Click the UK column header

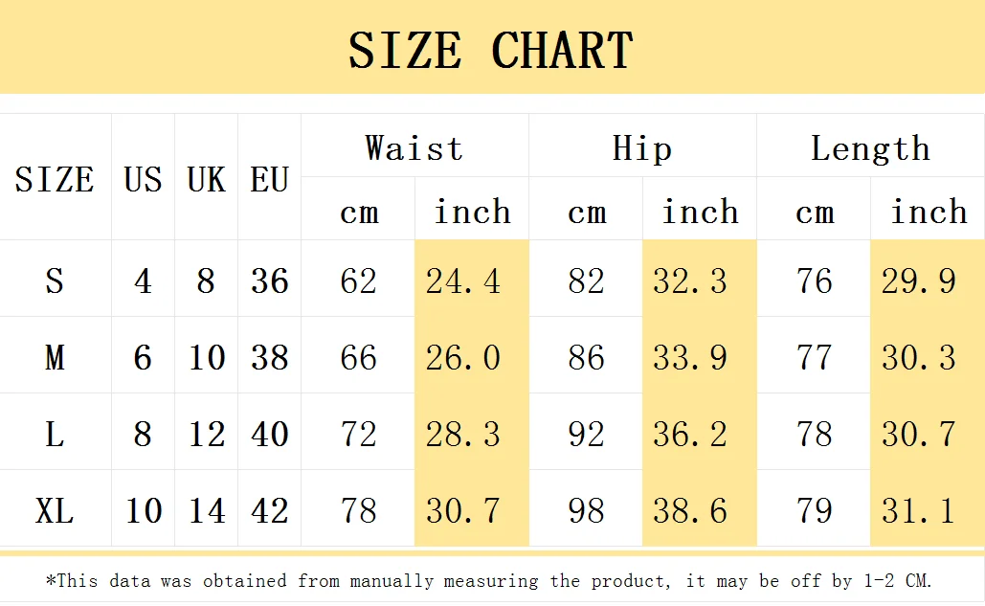pyautogui.click(x=206, y=179)
